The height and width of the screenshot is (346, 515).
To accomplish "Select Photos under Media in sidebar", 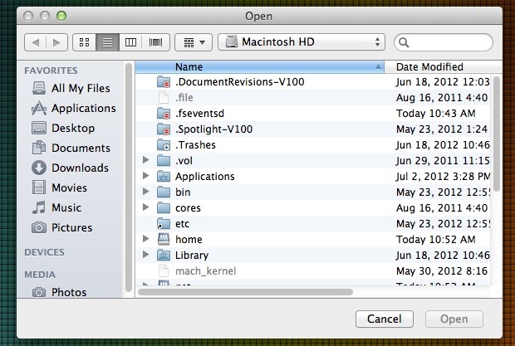I will (59, 292).
